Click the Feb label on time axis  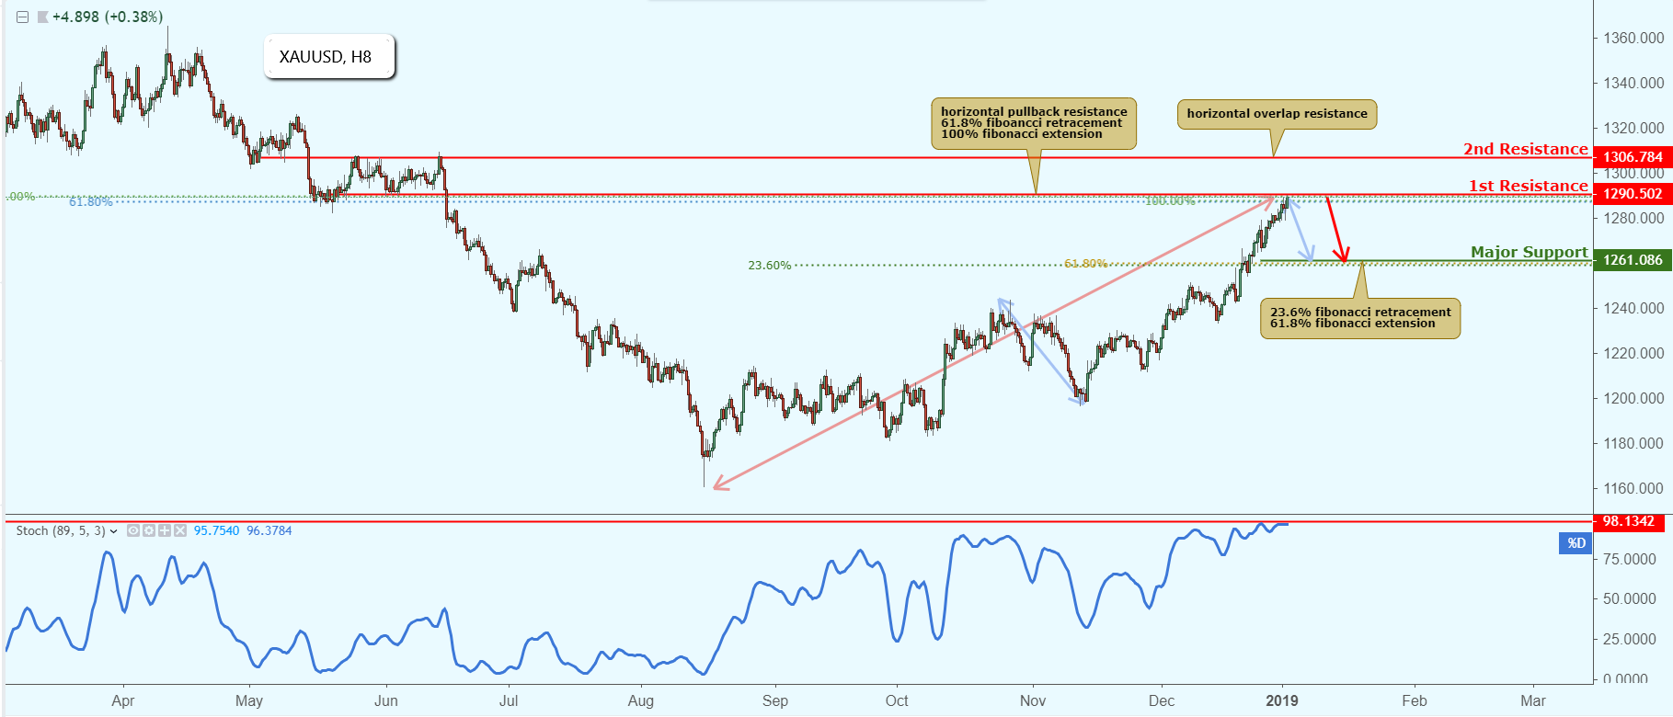[1415, 700]
